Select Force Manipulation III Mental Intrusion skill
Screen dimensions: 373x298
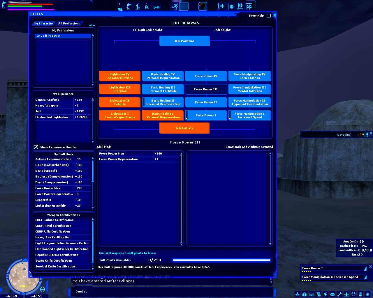[250, 89]
